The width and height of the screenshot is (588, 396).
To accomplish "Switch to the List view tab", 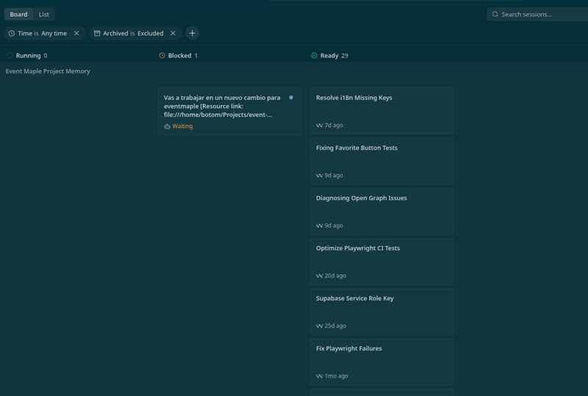I will tap(43, 14).
